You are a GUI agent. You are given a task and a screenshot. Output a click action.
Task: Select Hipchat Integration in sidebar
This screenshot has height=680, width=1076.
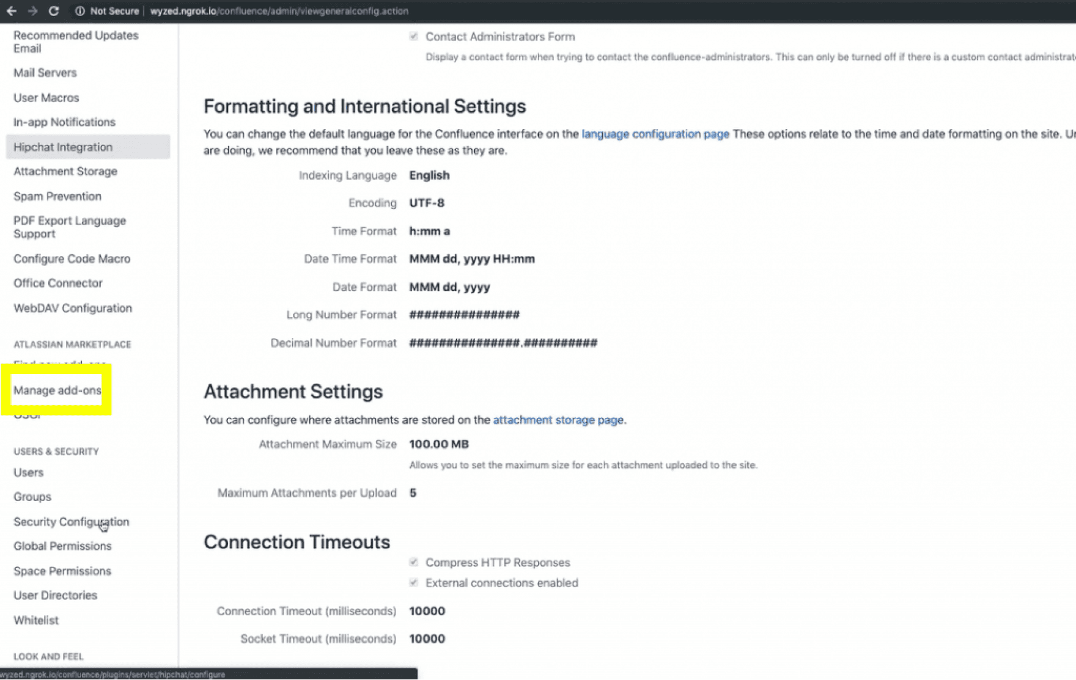coord(88,147)
